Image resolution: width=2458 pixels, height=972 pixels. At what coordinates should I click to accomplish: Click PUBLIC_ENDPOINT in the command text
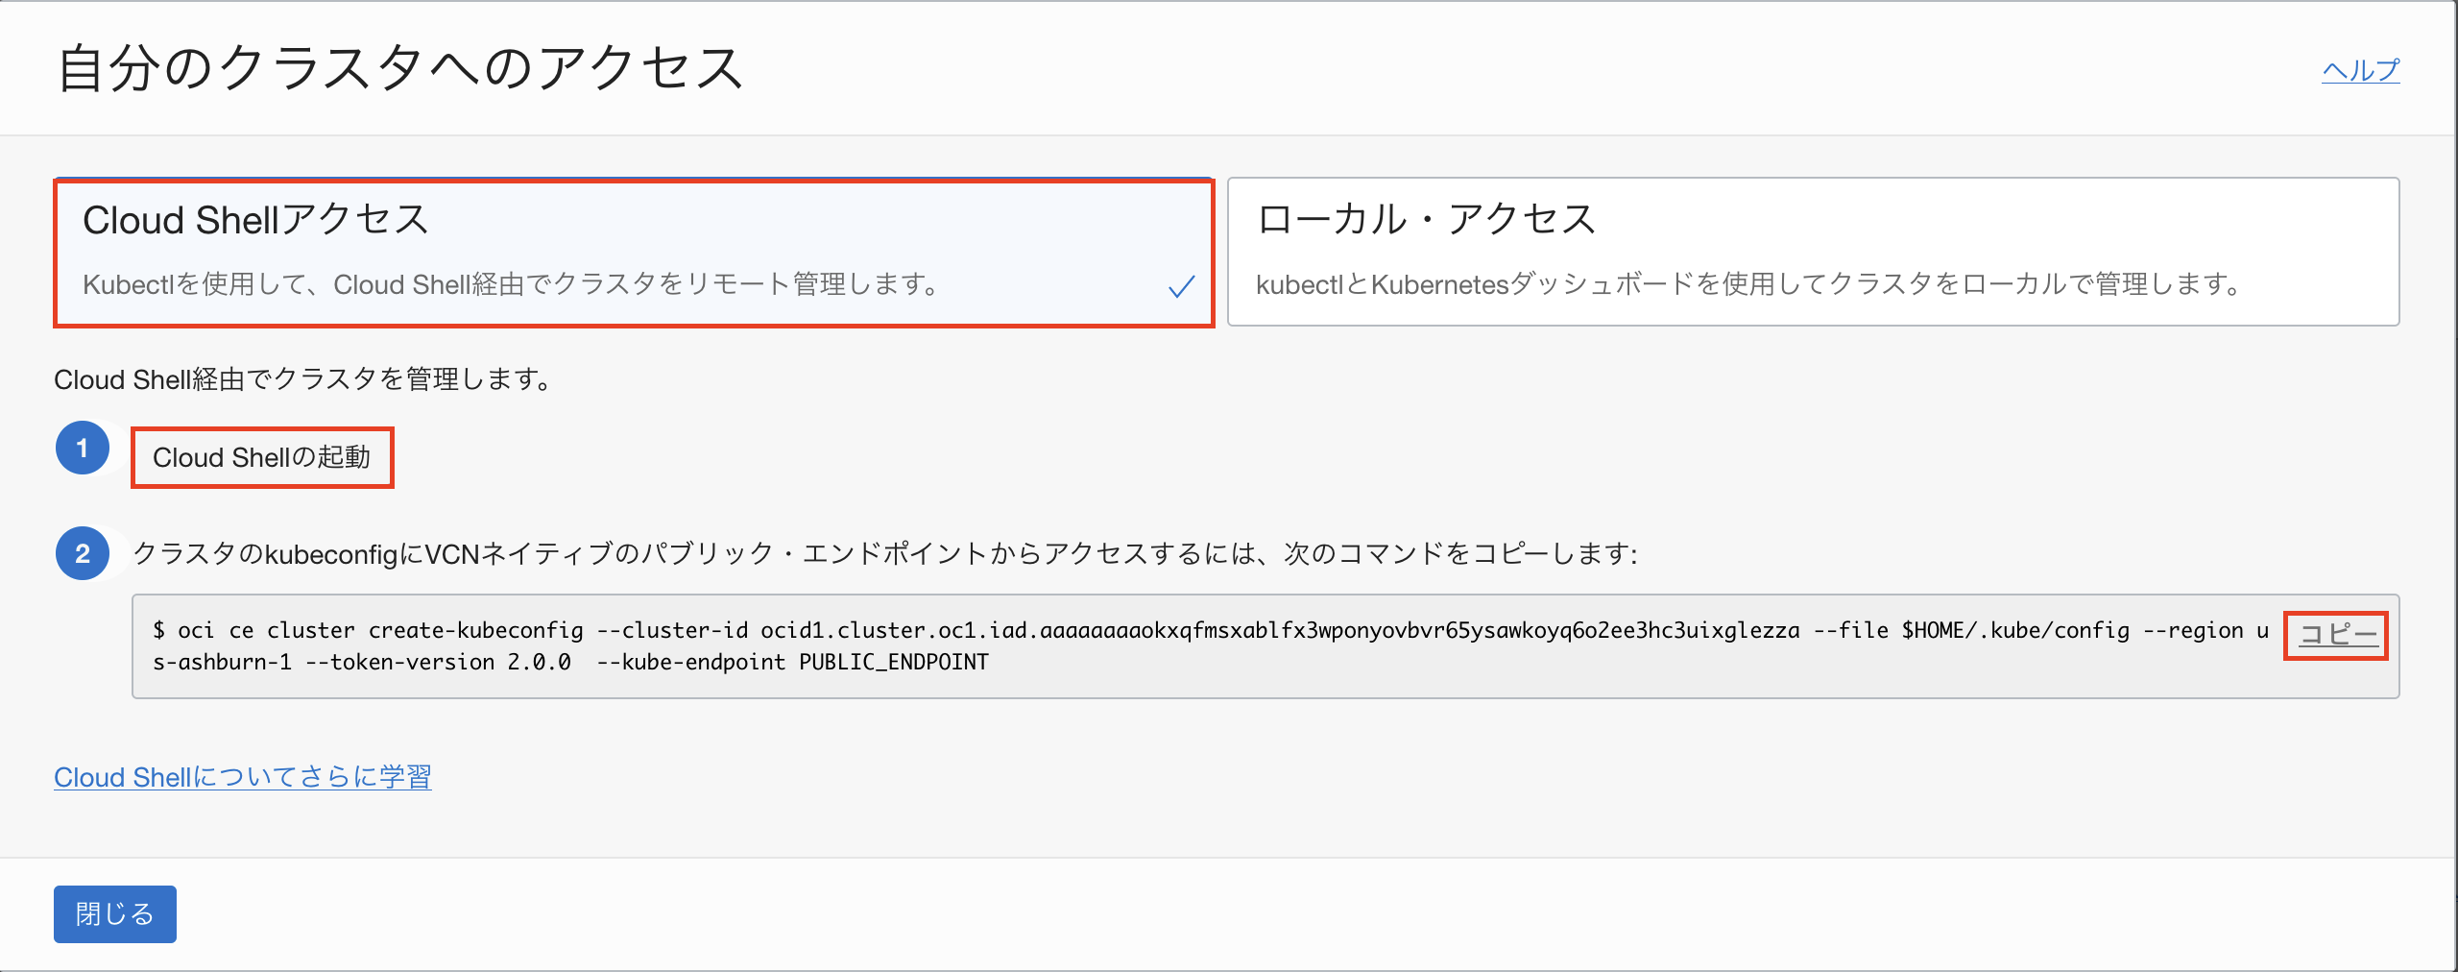[893, 663]
